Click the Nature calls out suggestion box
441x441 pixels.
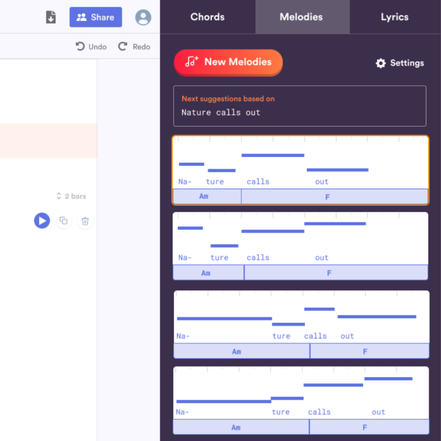click(299, 106)
